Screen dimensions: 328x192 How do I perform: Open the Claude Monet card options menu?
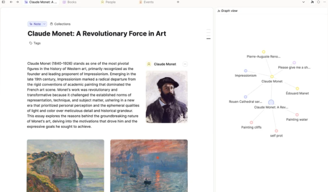185,64
